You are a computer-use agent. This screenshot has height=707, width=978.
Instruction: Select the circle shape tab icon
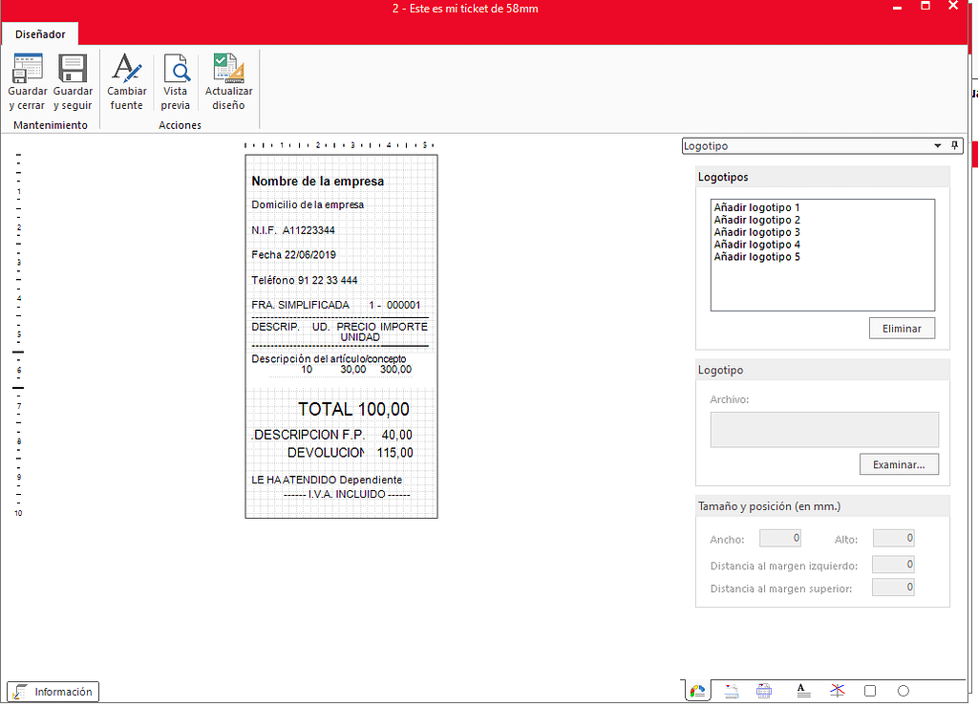pos(903,691)
